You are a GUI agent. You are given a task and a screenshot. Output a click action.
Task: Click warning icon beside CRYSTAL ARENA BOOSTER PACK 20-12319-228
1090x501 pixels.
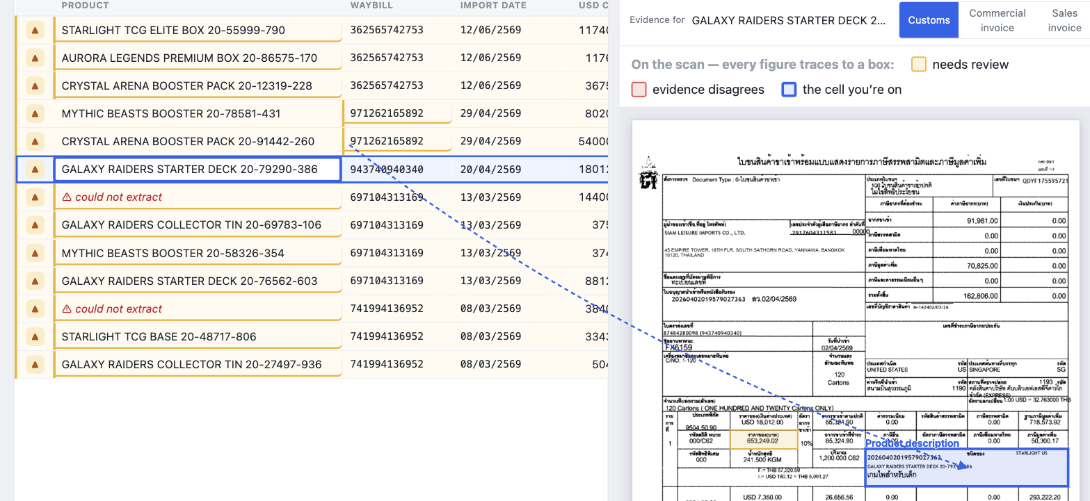tap(35, 85)
